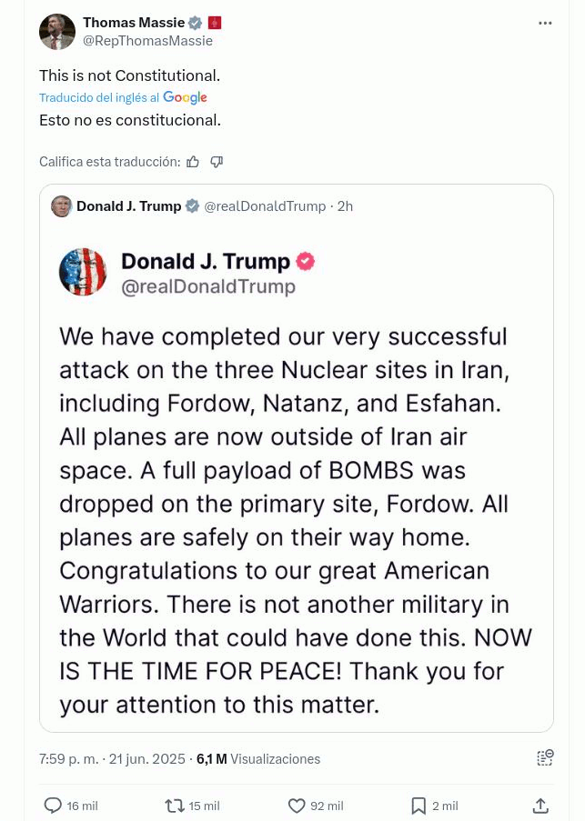This screenshot has height=821, width=585.
Task: Click the reply comment bubble icon
Action: pyautogui.click(x=53, y=806)
